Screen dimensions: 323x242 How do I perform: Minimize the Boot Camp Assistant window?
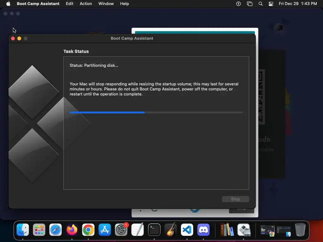click(x=19, y=38)
